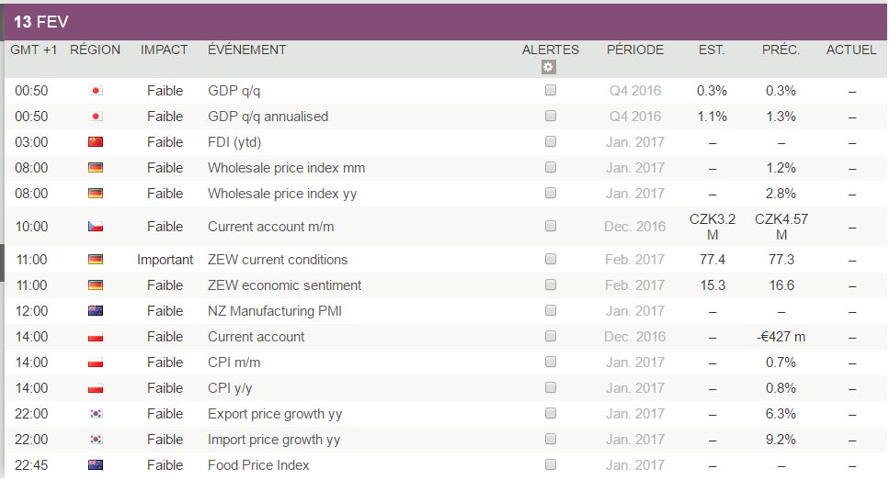Image resolution: width=889 pixels, height=502 pixels.
Task: Open the Food Price Index event
Action: pyautogui.click(x=258, y=465)
